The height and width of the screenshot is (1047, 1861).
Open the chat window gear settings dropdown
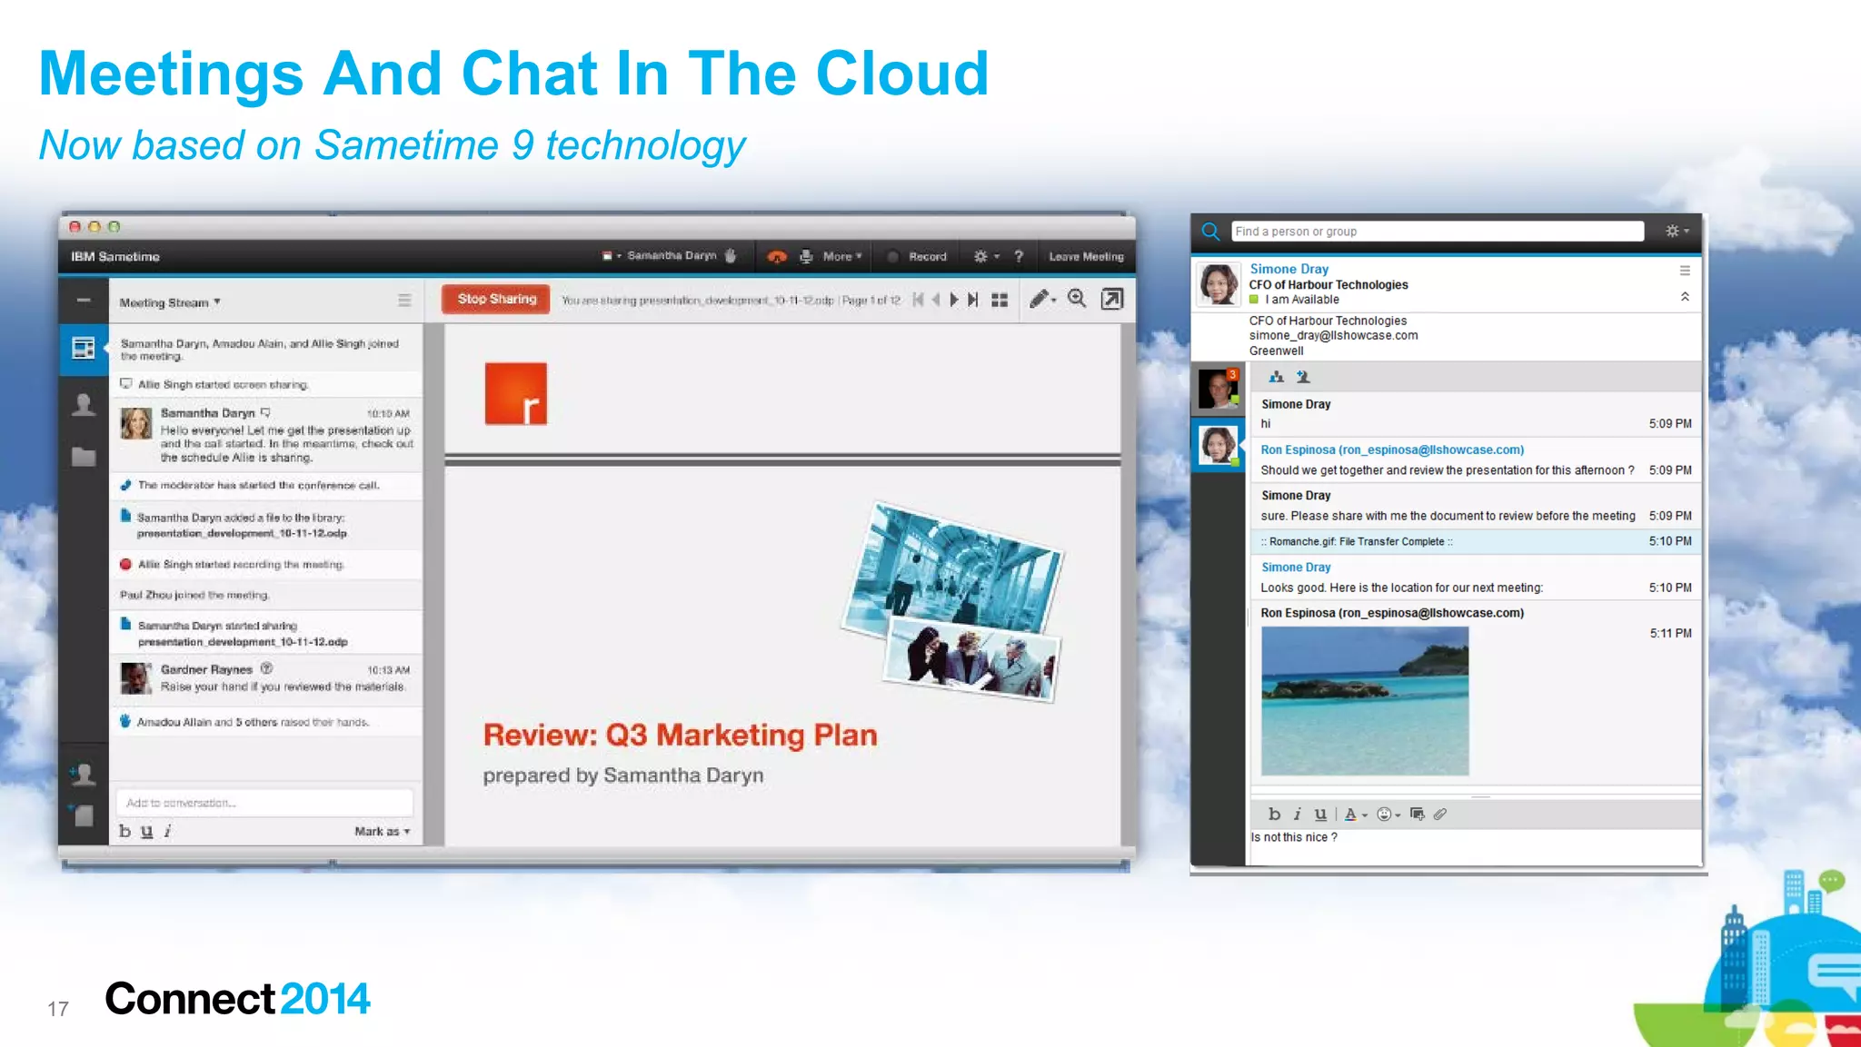[x=1677, y=232]
